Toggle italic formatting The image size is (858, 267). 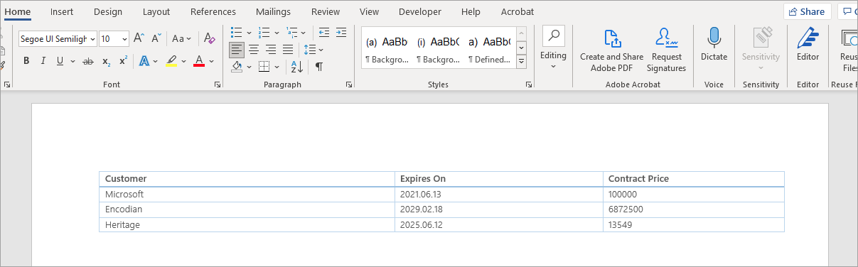point(43,61)
